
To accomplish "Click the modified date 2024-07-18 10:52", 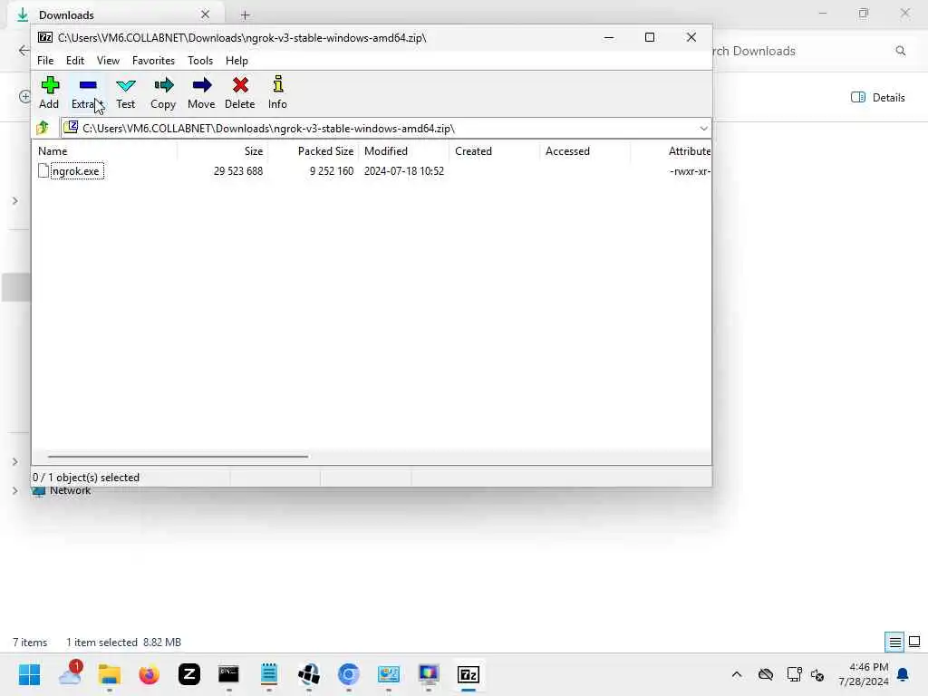I will 404,171.
